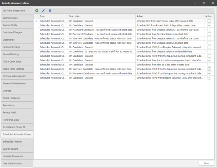The image size is (217, 168).
Task: Select the Is Temp not placed candidate row
Action: (101, 52)
